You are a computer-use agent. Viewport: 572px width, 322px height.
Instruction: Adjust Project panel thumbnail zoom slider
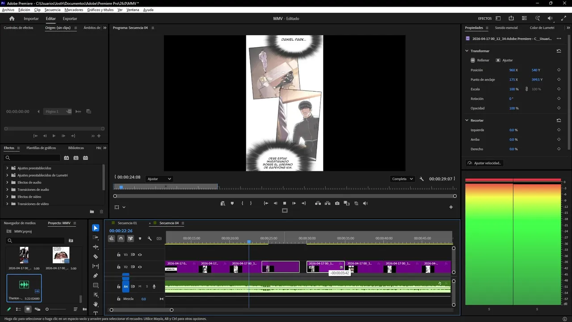pos(56,309)
